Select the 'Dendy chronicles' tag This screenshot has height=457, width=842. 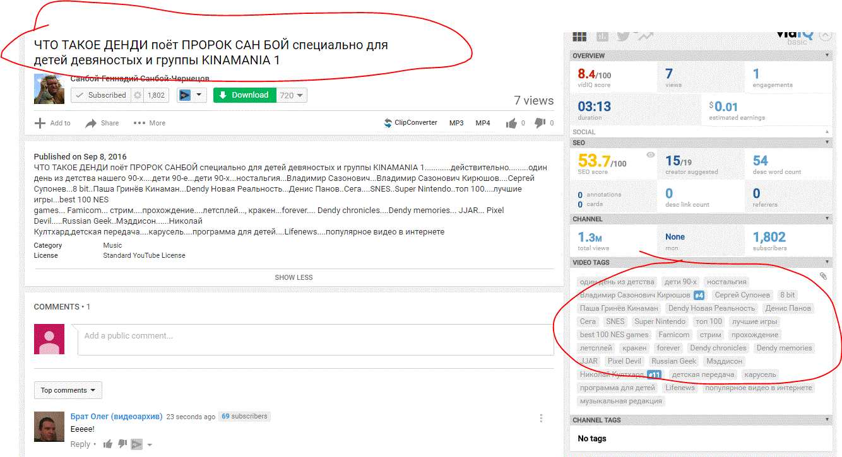click(718, 348)
